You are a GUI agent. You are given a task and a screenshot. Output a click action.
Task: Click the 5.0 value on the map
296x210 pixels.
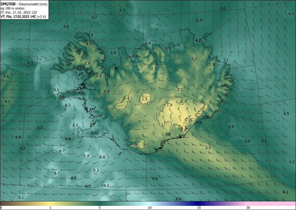223,8
